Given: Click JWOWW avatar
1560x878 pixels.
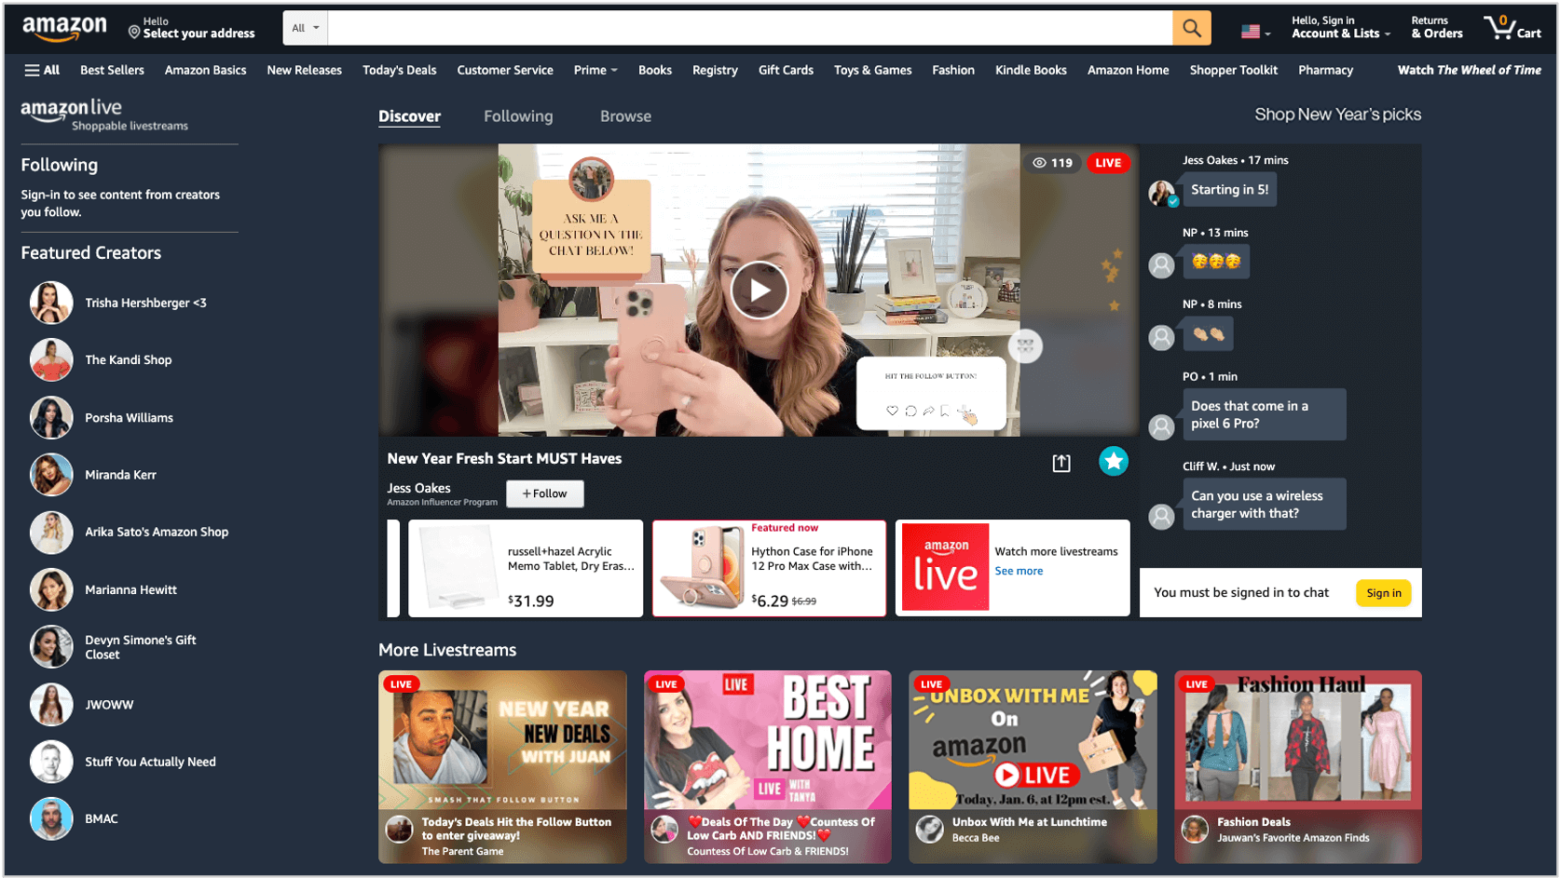Looking at the screenshot, I should (51, 705).
